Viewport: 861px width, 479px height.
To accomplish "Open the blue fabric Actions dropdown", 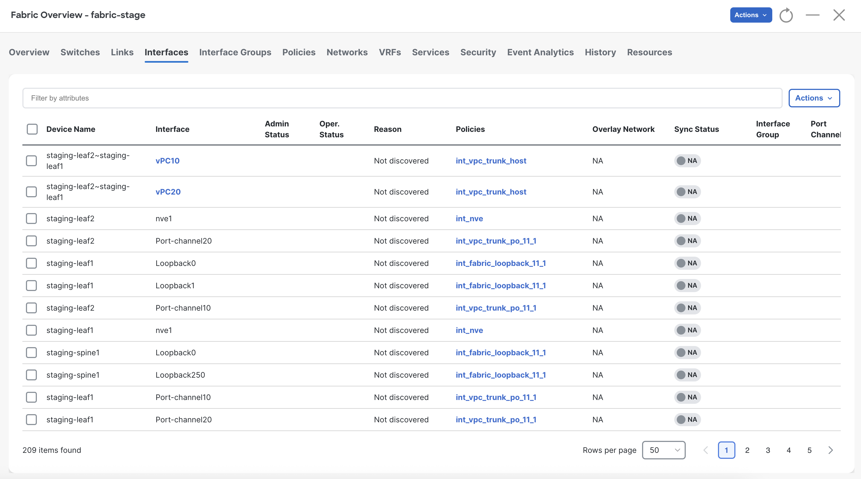I will click(x=751, y=15).
